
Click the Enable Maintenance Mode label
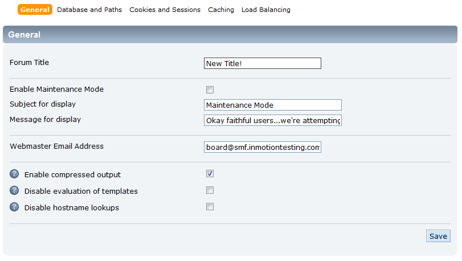coord(56,89)
